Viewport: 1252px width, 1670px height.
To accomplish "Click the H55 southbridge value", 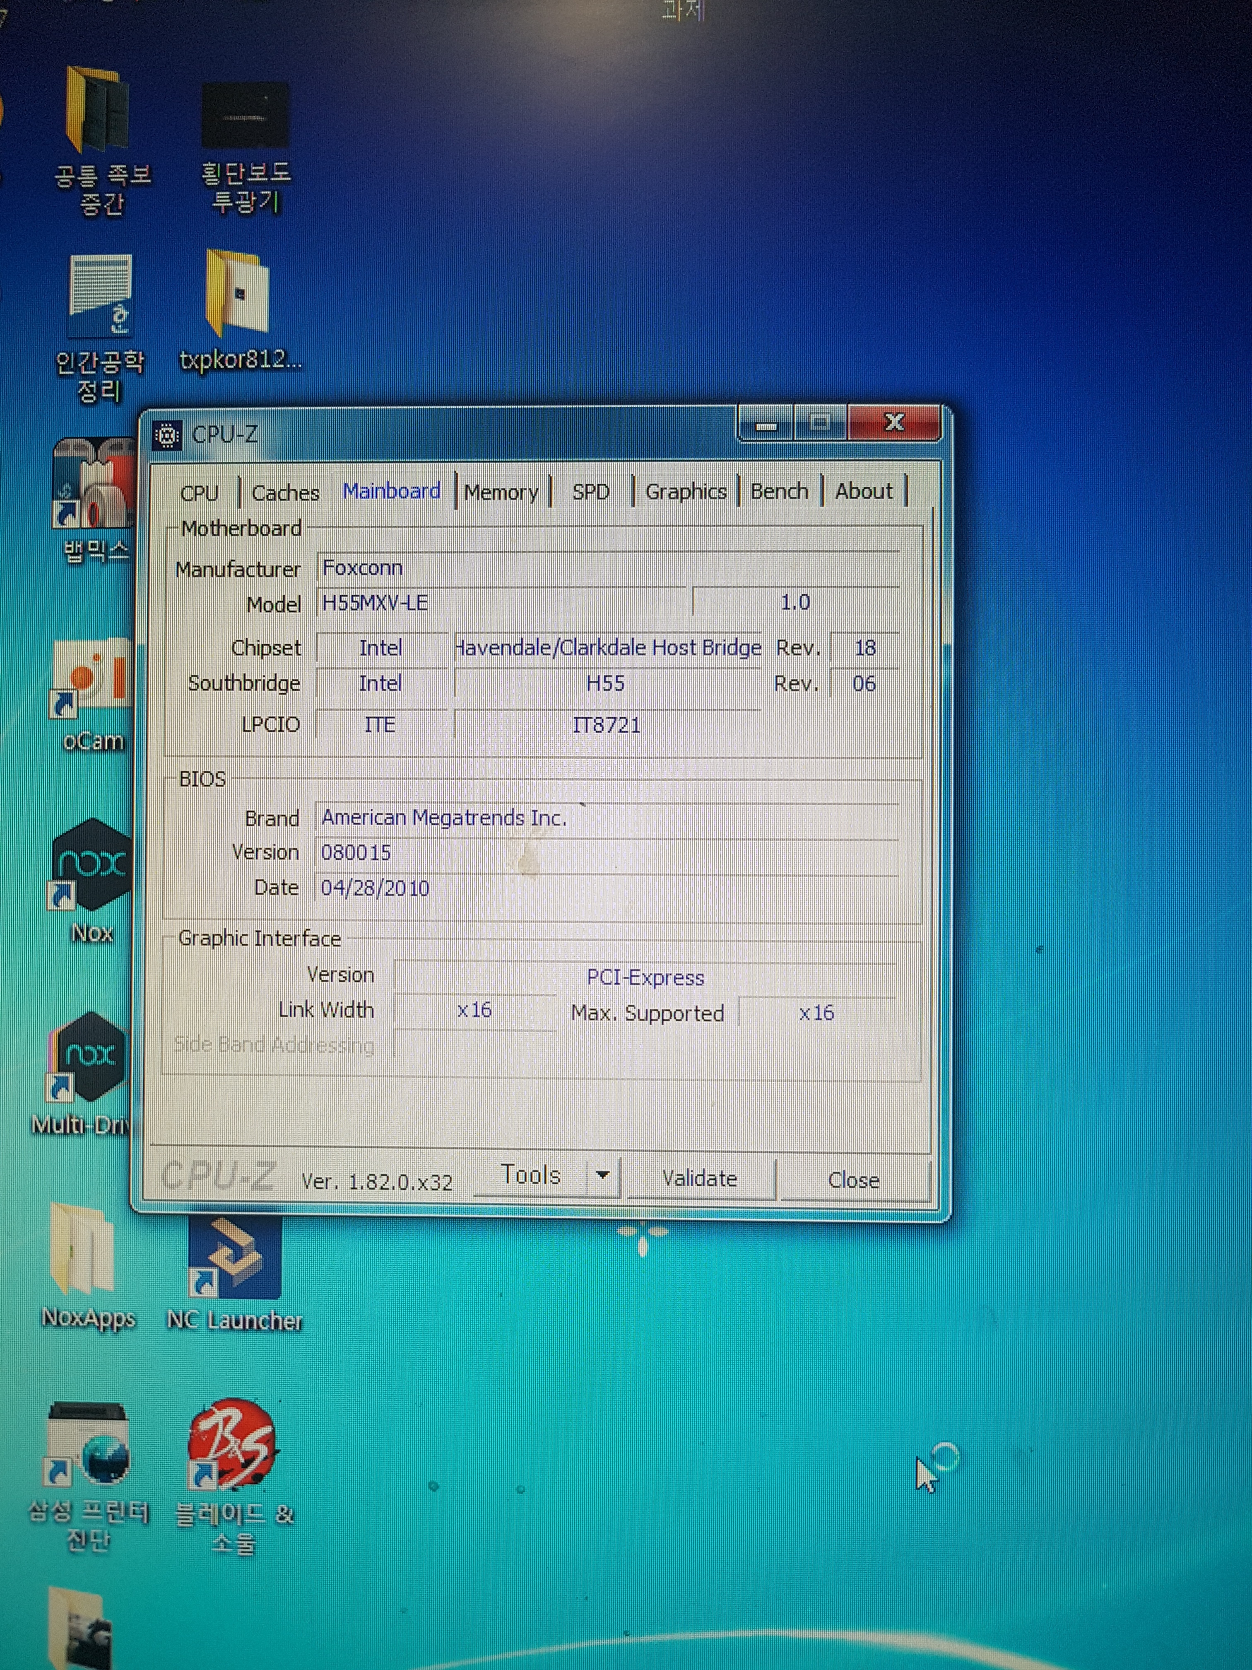I will point(607,684).
